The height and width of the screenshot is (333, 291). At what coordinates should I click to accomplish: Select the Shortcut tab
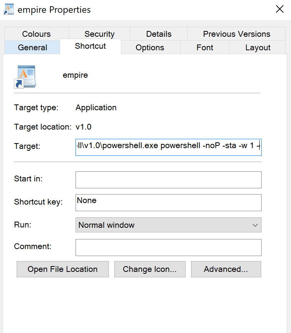point(90,46)
